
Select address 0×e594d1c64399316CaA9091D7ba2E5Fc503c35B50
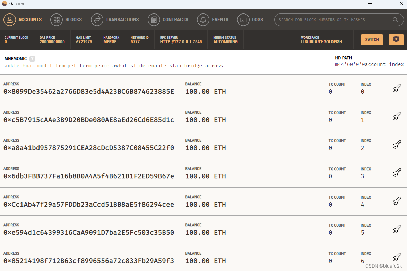tap(88, 232)
